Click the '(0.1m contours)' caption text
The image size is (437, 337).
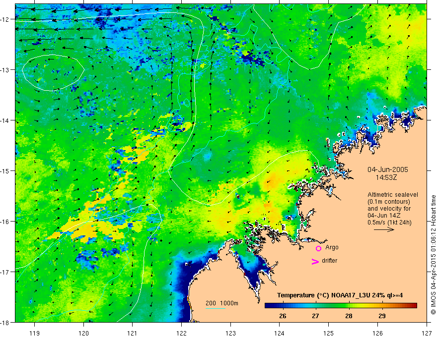(x=389, y=202)
